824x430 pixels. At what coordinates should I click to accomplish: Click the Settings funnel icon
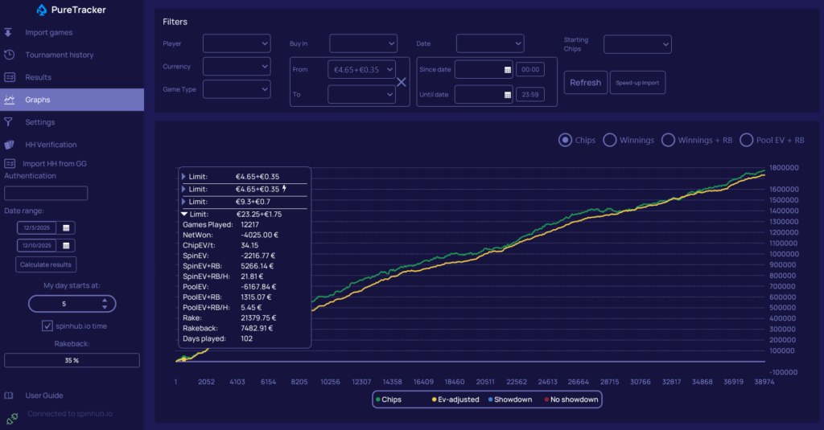click(x=9, y=122)
